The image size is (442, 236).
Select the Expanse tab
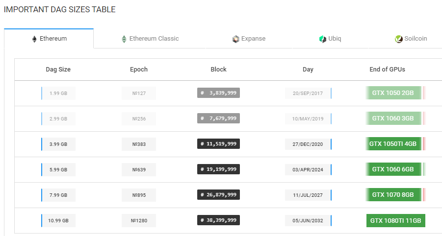point(249,39)
